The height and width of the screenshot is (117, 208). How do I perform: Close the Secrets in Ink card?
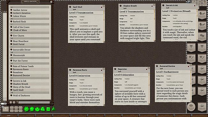coord(197,4)
